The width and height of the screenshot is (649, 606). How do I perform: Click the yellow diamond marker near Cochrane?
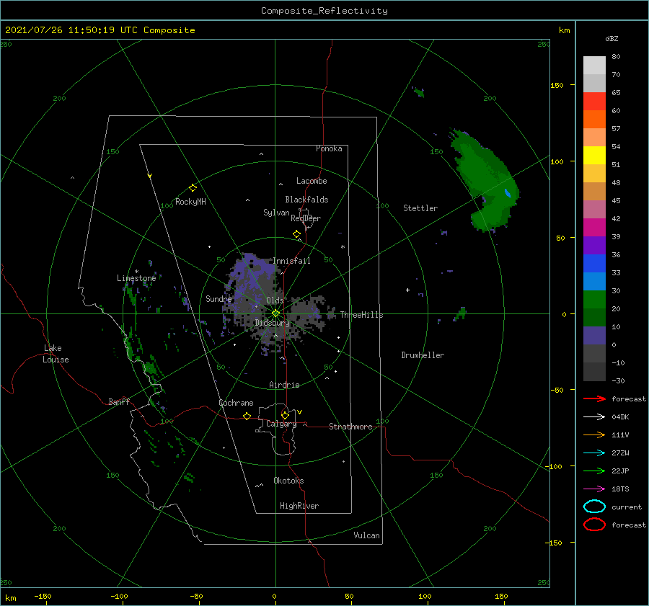(x=247, y=416)
